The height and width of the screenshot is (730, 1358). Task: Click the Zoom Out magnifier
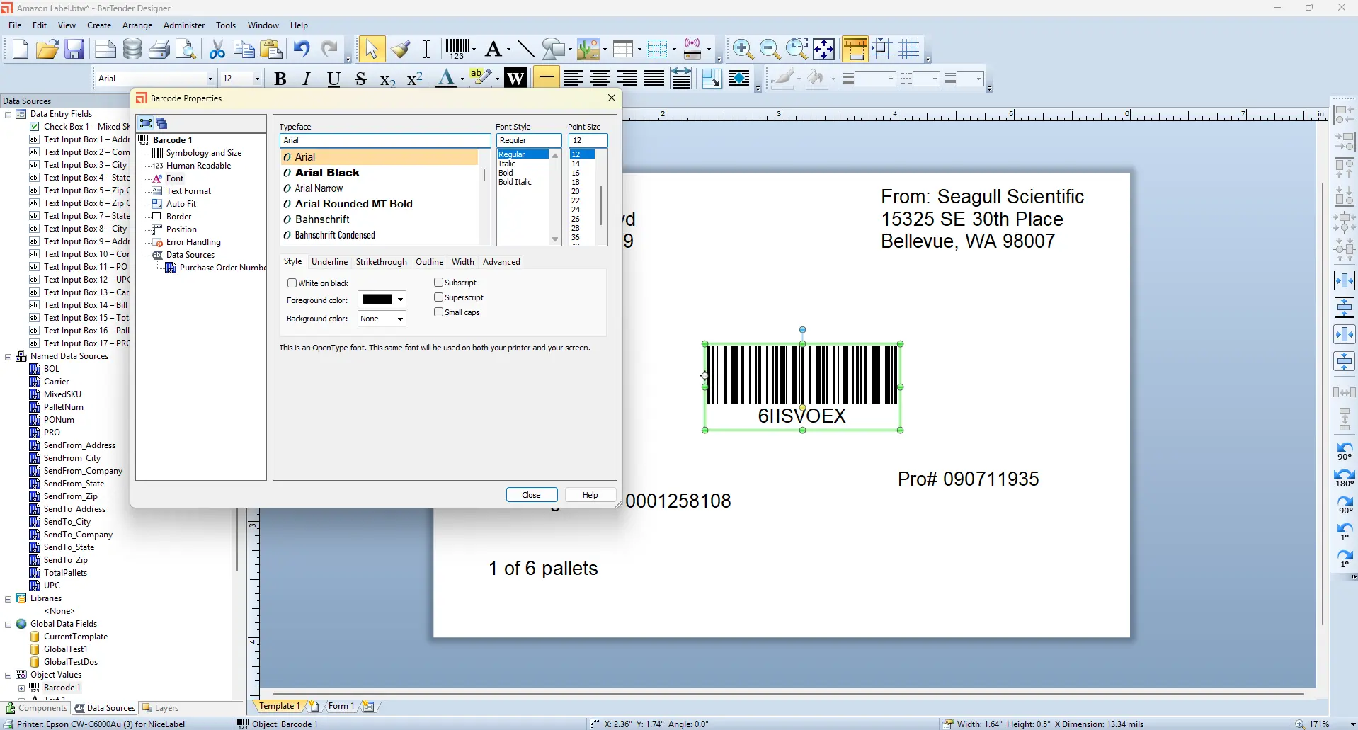[770, 49]
